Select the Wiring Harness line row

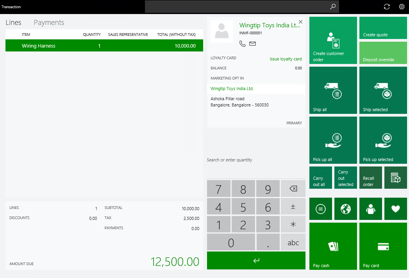pos(104,46)
